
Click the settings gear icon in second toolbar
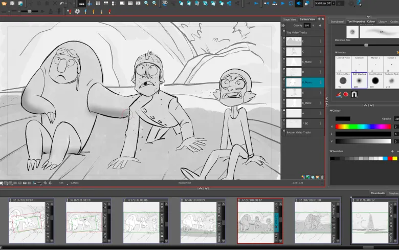77,11
